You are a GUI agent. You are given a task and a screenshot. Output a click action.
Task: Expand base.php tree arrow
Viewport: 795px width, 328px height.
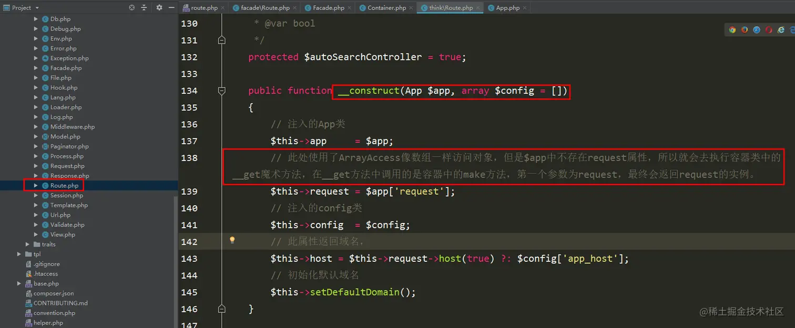[19, 283]
